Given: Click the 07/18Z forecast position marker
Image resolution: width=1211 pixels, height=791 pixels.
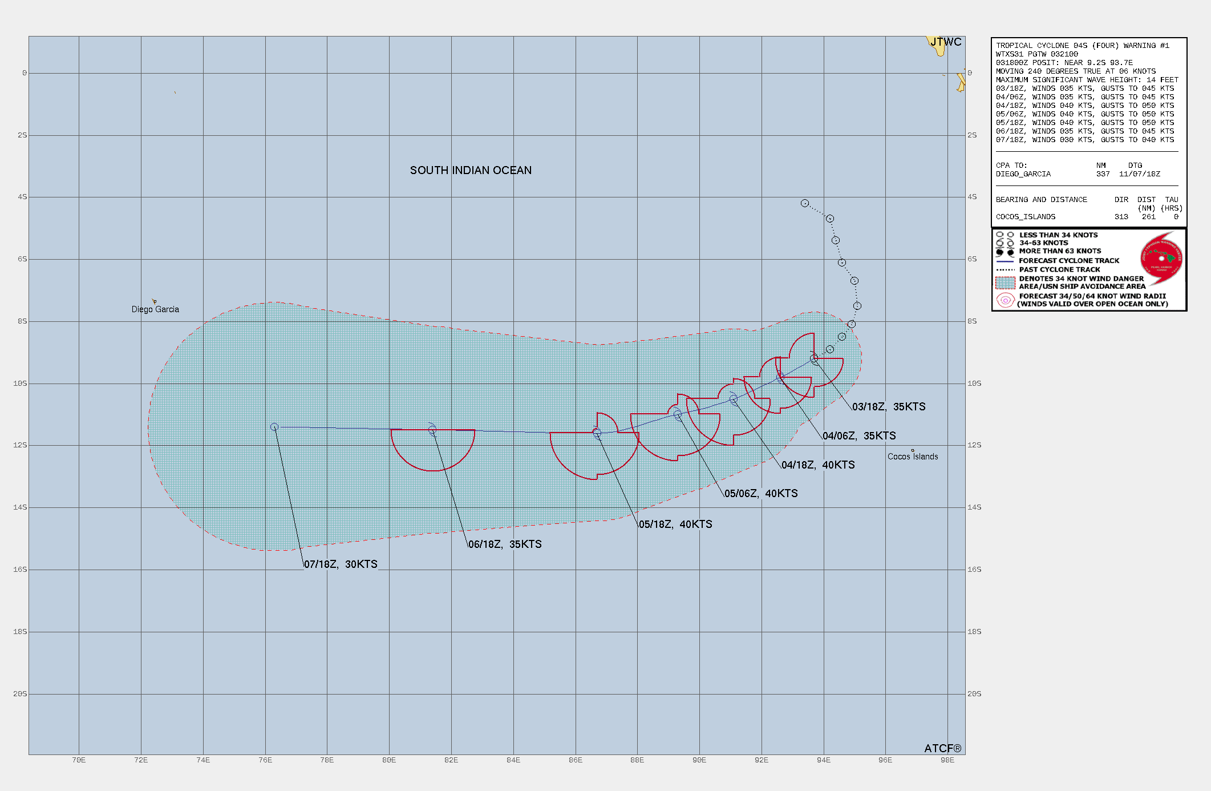Looking at the screenshot, I should pos(274,427).
